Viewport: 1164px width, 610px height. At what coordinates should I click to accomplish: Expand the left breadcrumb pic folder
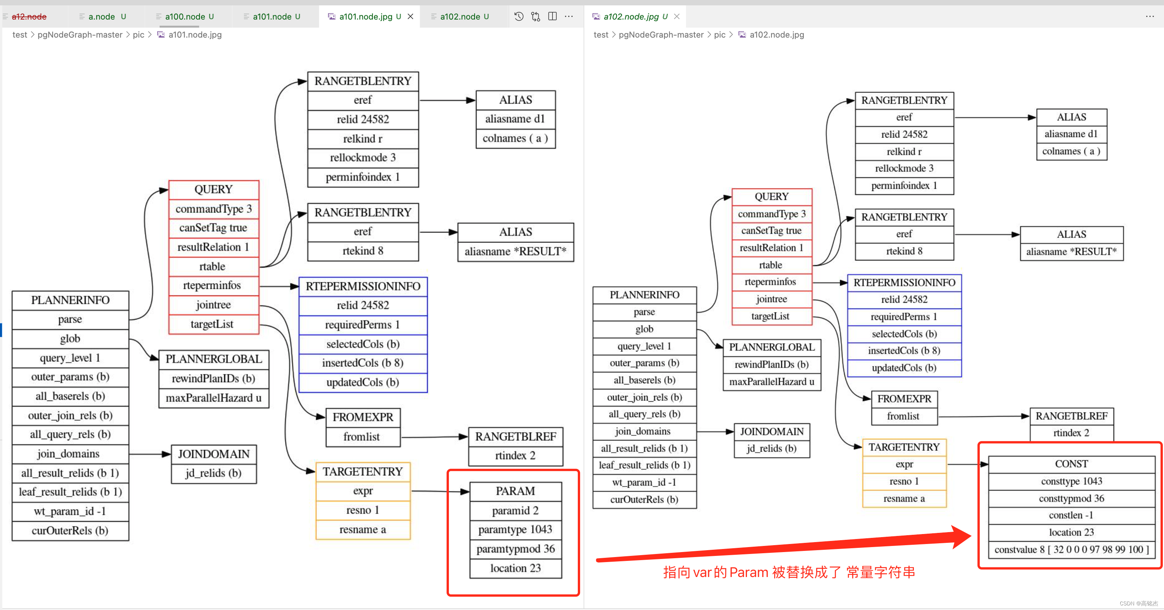click(x=138, y=35)
